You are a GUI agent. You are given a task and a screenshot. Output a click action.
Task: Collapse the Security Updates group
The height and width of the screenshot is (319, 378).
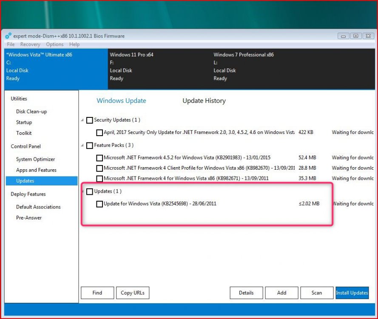point(82,120)
